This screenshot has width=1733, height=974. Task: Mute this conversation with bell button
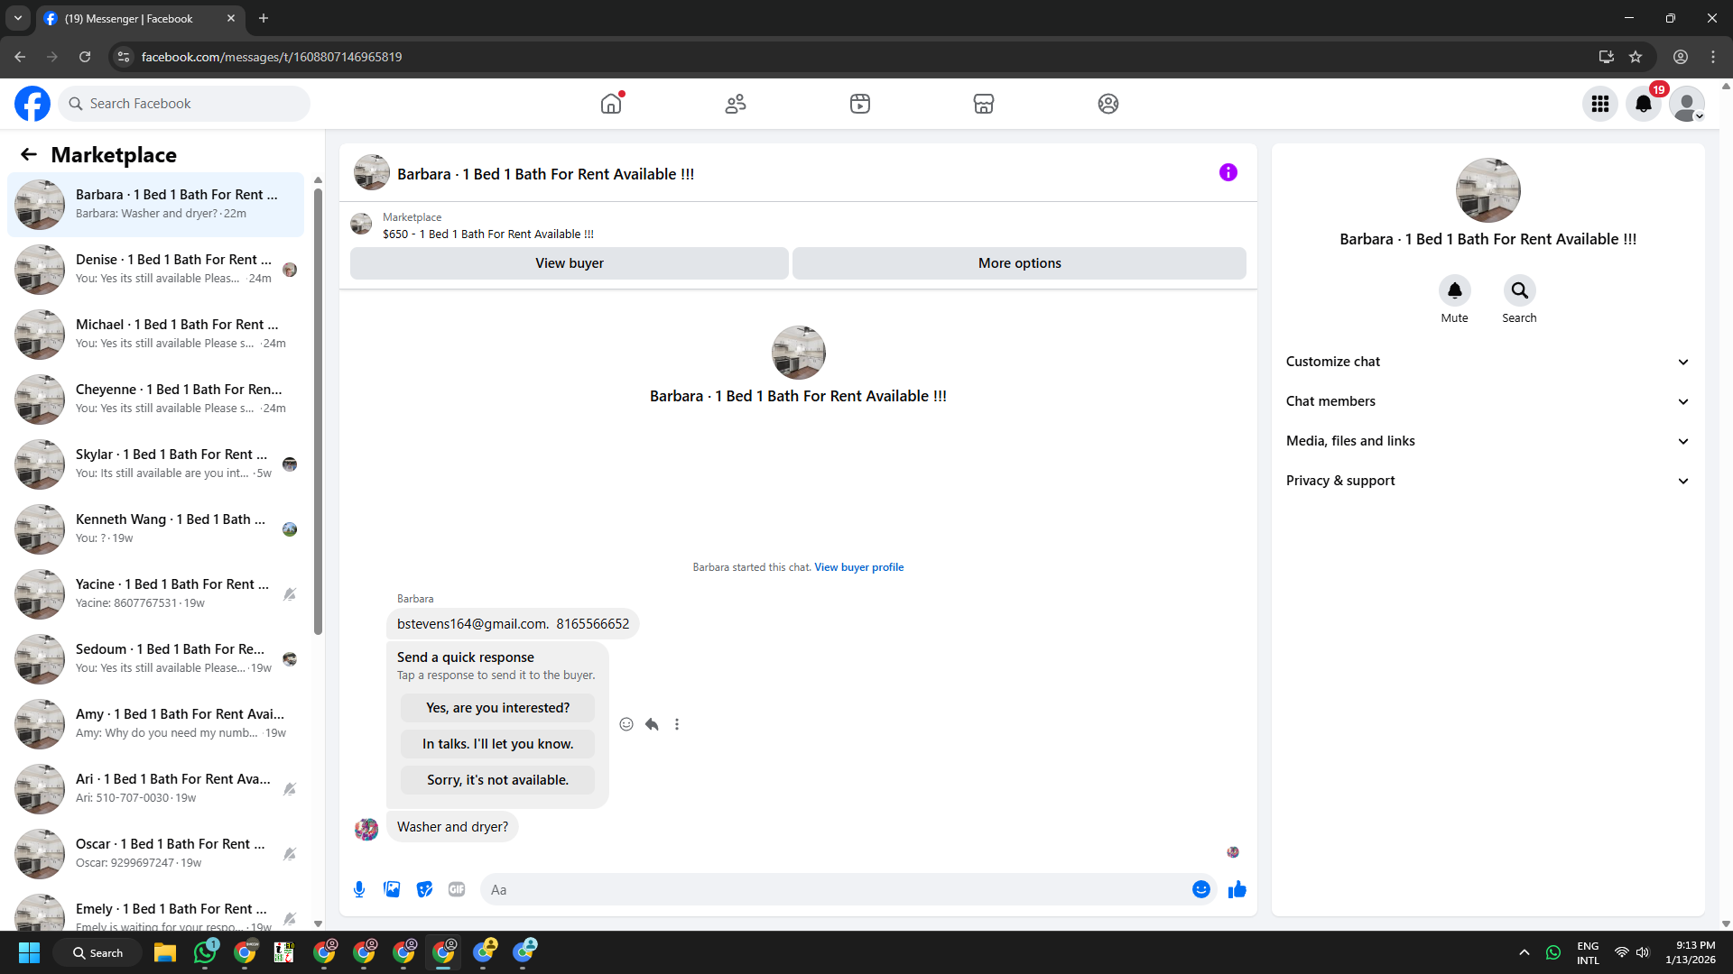[x=1454, y=290]
